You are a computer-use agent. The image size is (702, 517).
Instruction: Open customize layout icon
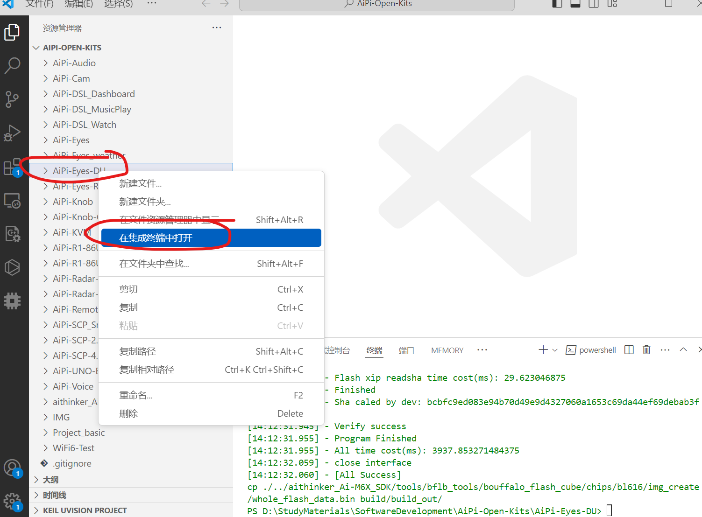click(x=612, y=4)
